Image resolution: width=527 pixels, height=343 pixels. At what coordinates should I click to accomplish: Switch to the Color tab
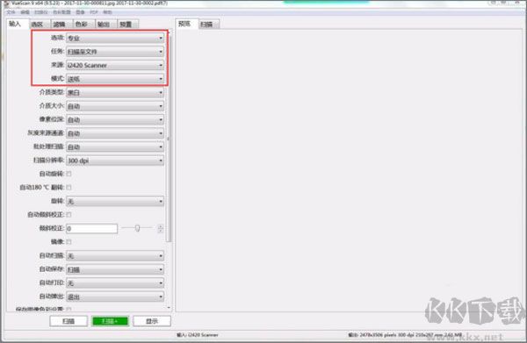click(x=82, y=25)
